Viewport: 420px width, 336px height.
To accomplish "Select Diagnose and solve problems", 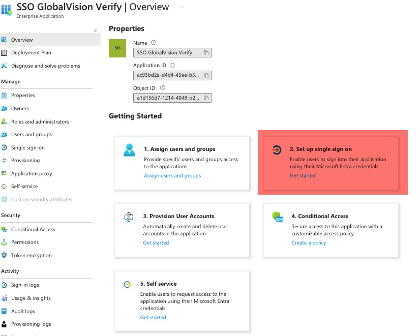I will click(x=45, y=66).
